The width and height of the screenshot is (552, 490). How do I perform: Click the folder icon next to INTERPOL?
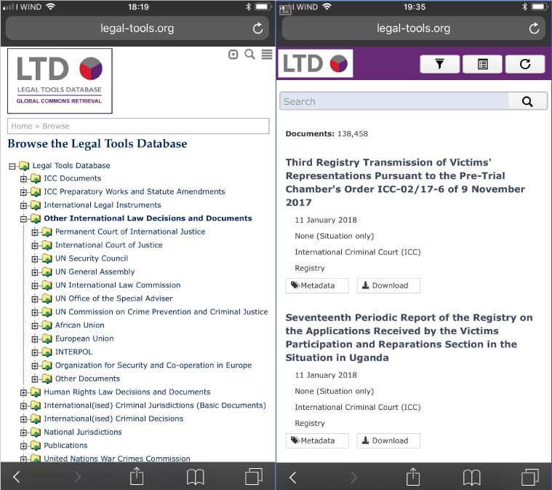click(47, 352)
